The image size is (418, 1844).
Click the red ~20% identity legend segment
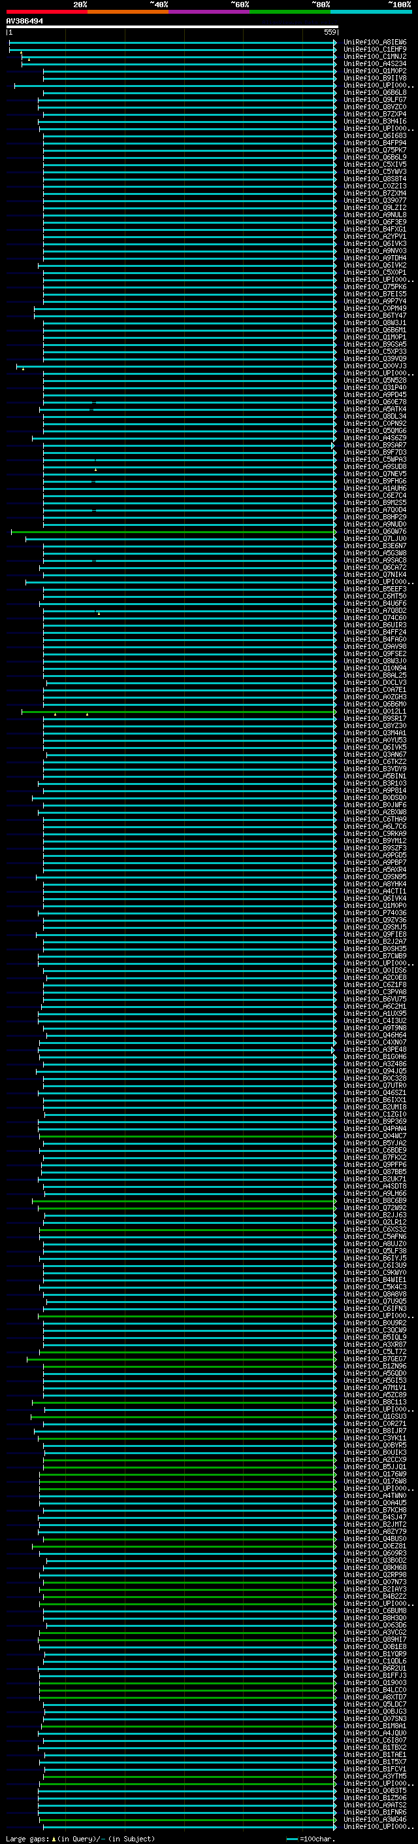(46, 12)
